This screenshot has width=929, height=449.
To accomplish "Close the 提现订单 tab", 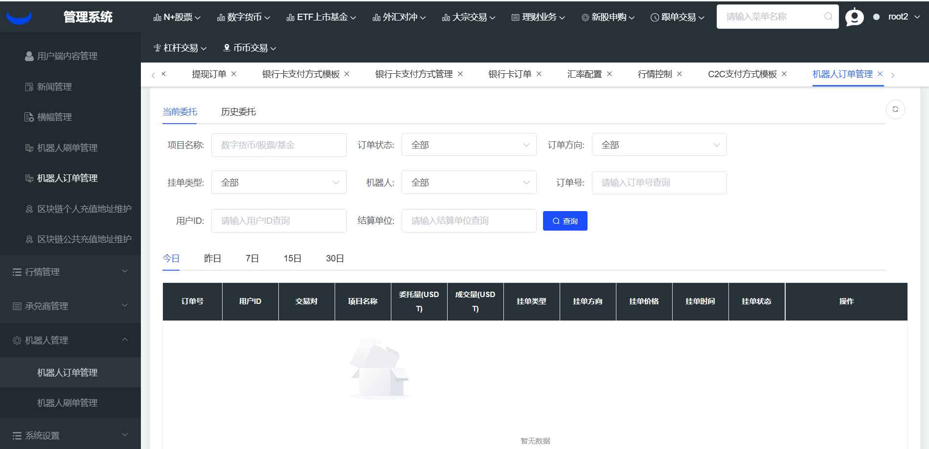I will coord(234,74).
